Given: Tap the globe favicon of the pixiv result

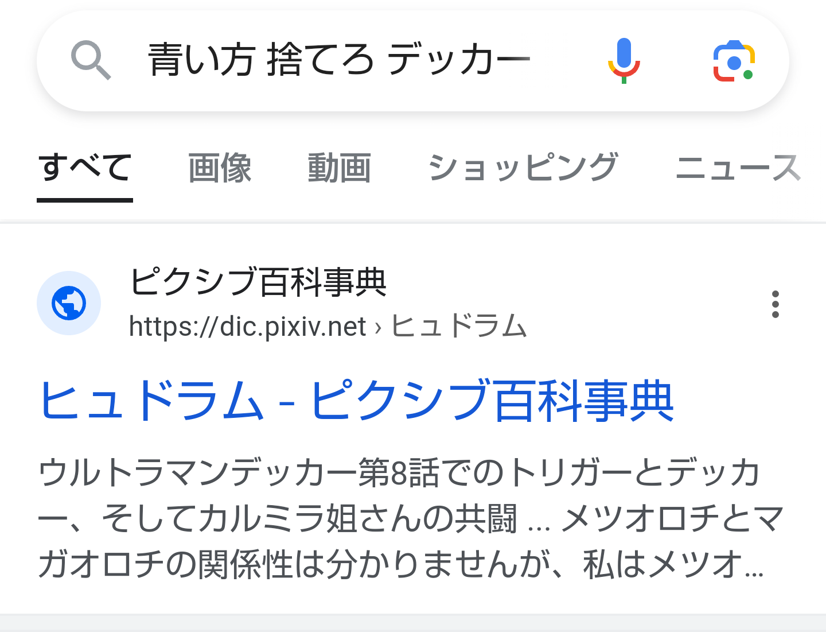Looking at the screenshot, I should point(69,303).
